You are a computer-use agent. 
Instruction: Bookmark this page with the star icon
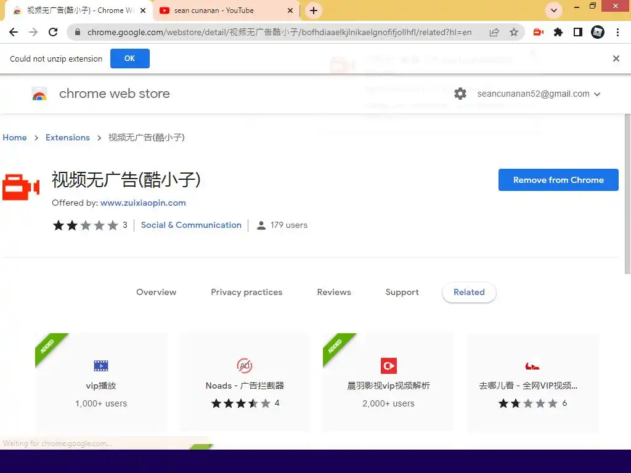pos(514,32)
